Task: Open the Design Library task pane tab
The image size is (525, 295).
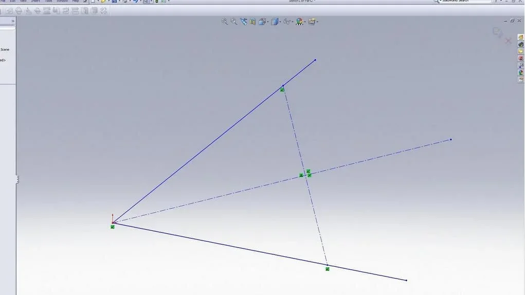Action: tap(521, 45)
